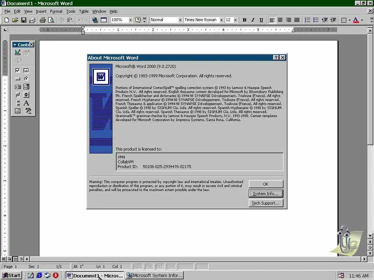Toggle Bullets list formatting

pyautogui.click(x=316, y=20)
